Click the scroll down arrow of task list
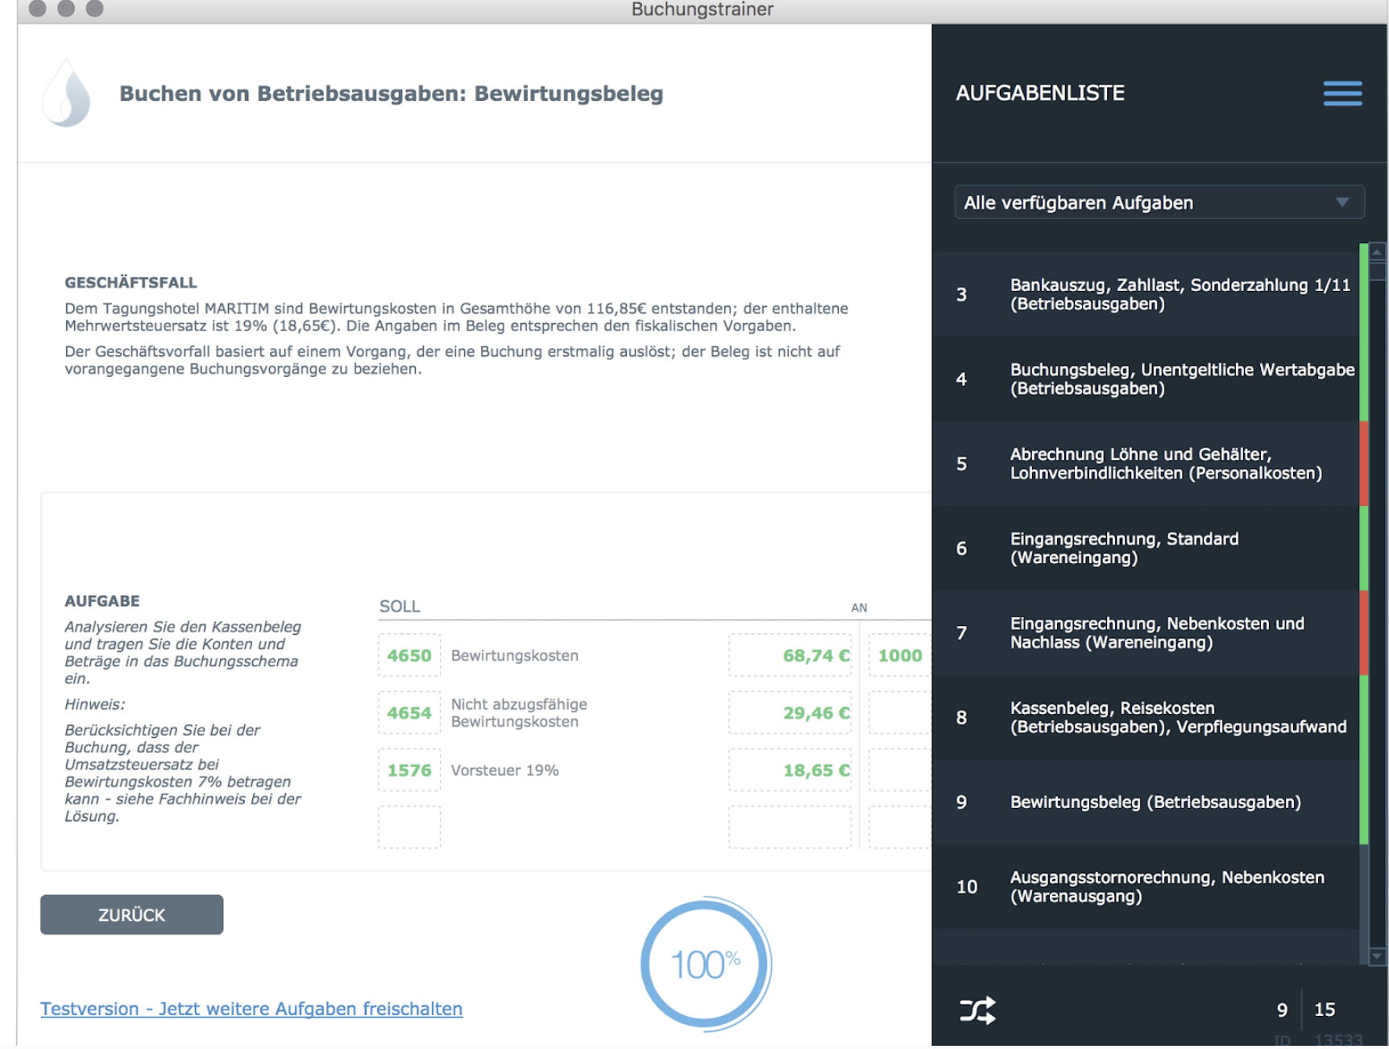This screenshot has height=1049, width=1389. click(x=1377, y=956)
